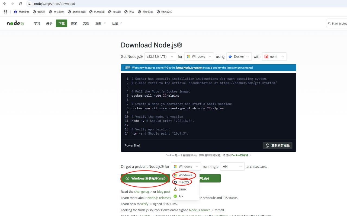The height and width of the screenshot is (216, 347).
Task: Choose AIX in the platform list
Action: pos(181,196)
